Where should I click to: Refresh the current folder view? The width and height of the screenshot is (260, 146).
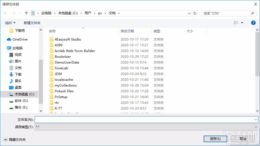tap(195, 13)
